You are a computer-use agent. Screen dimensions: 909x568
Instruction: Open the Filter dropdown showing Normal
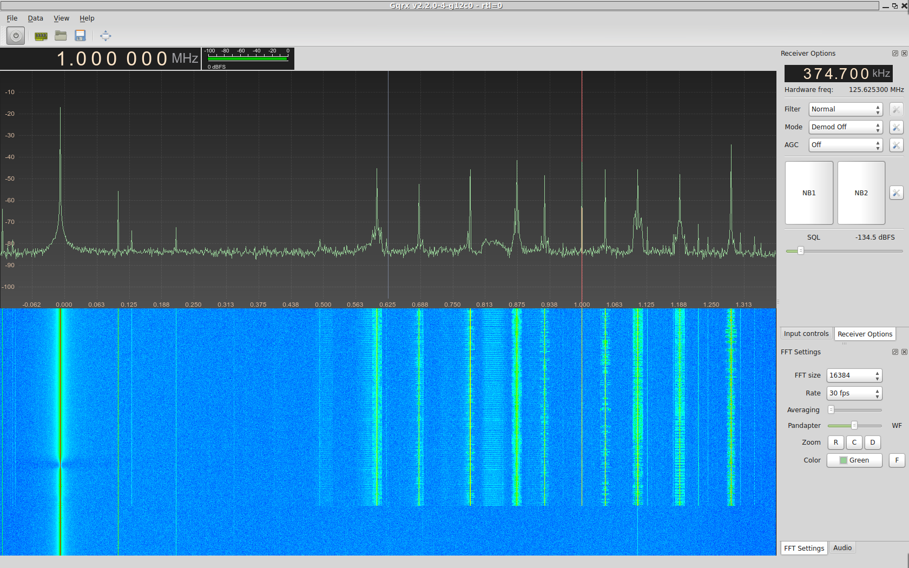pos(845,109)
